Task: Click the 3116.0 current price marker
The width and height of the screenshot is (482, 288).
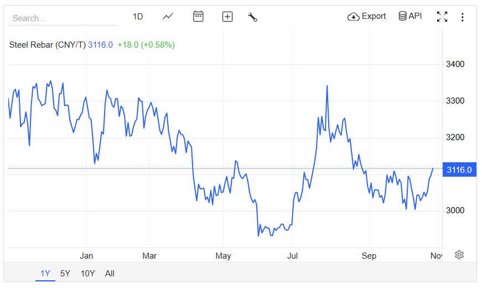Action: (458, 169)
